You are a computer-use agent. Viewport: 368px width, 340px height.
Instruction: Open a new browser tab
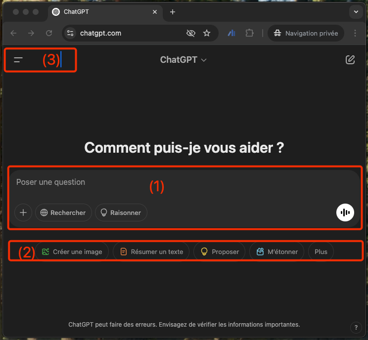(173, 12)
